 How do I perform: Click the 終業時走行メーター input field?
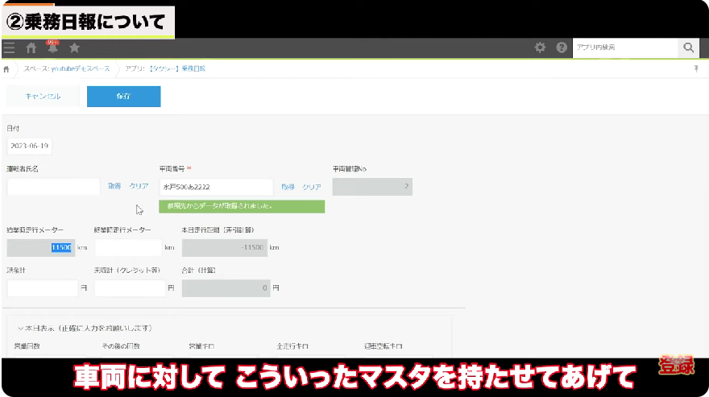(x=128, y=248)
